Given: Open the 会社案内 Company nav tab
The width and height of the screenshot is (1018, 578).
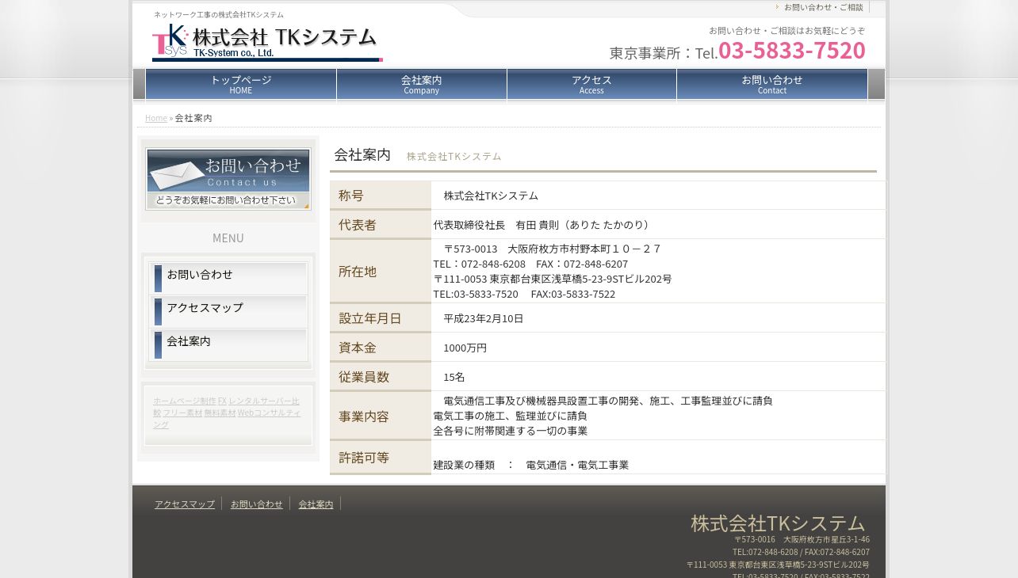Looking at the screenshot, I should tap(422, 85).
